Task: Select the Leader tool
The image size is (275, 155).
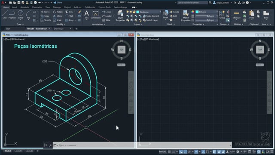Action: tap(107, 16)
